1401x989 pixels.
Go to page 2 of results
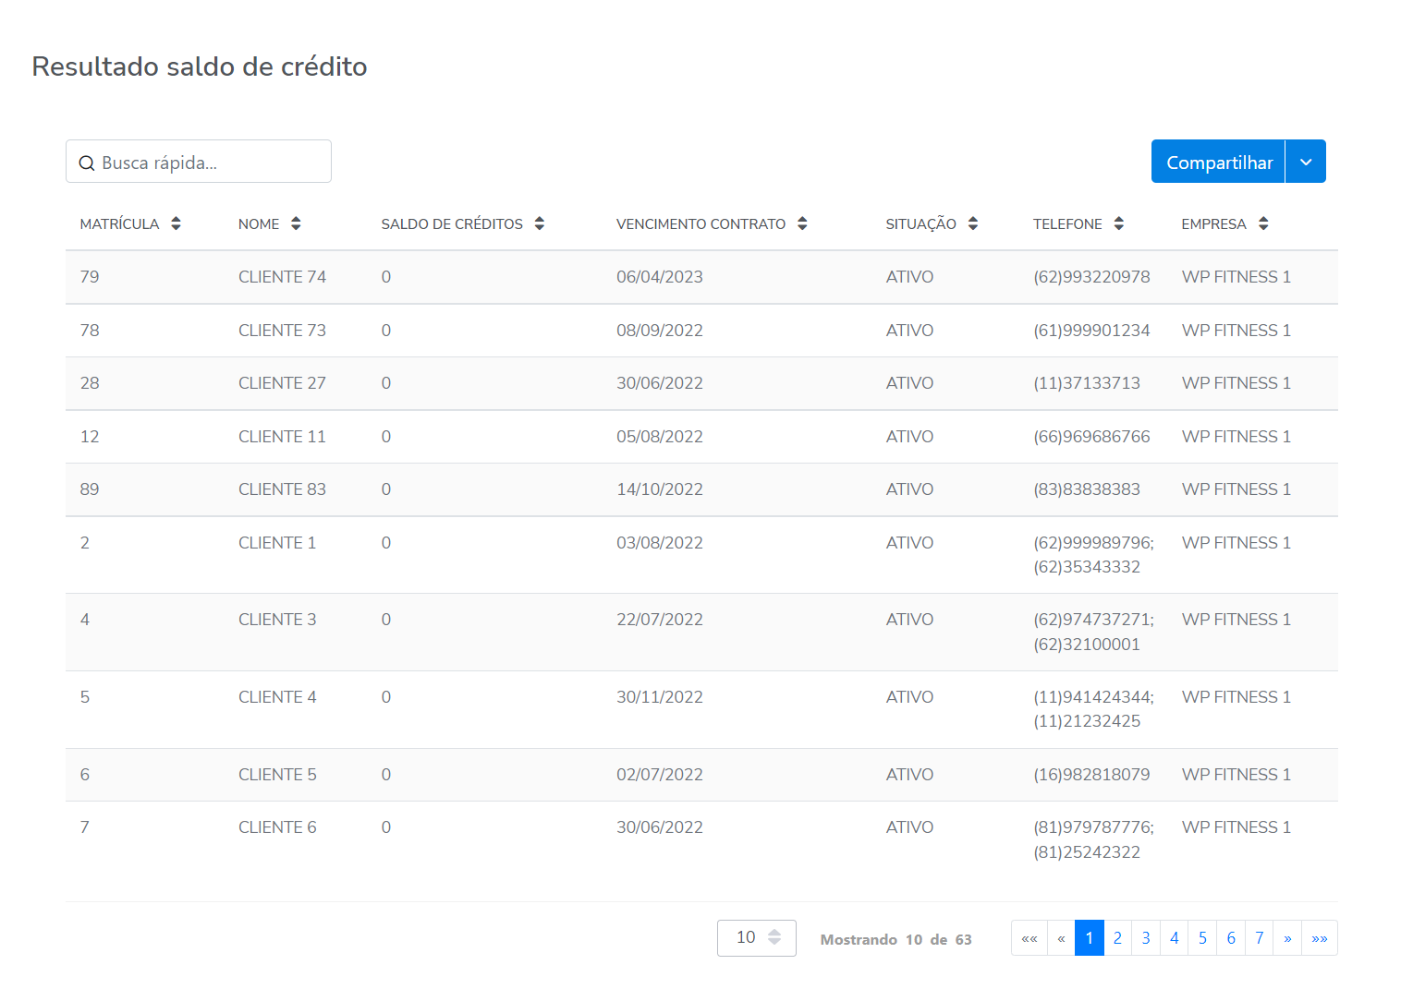point(1117,938)
